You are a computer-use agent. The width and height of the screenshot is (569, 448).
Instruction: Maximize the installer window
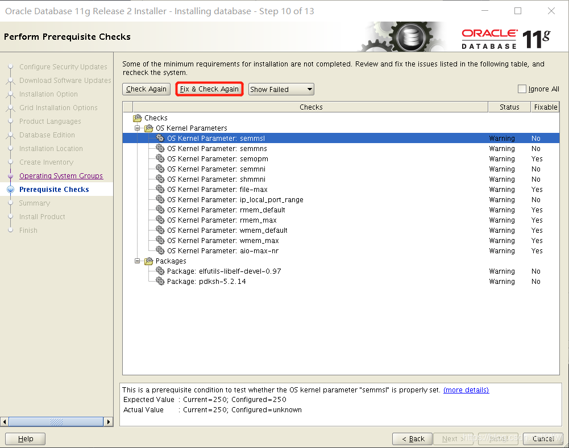point(518,11)
